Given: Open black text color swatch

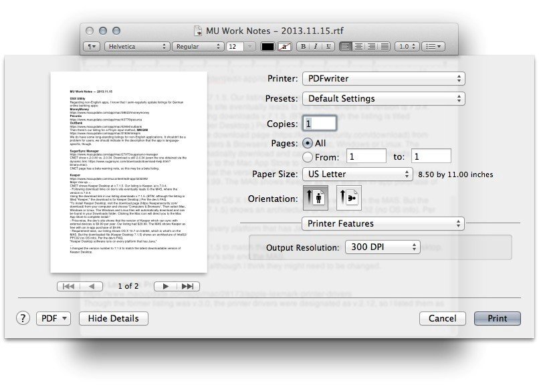Looking at the screenshot, I should coord(267,46).
